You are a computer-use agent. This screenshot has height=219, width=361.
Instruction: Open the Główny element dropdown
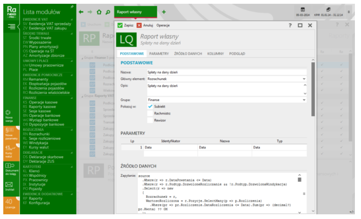(x=304, y=79)
